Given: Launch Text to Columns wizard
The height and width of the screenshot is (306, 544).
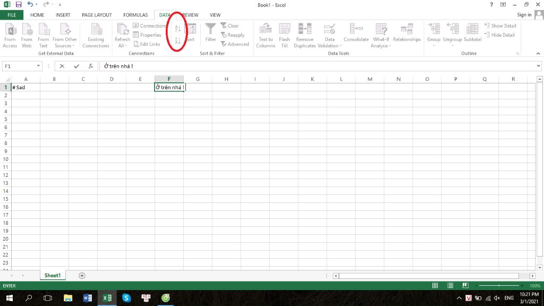Looking at the screenshot, I should click(266, 36).
